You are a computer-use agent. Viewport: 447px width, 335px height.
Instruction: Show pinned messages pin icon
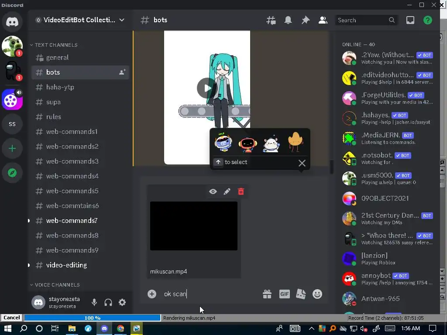click(x=305, y=20)
